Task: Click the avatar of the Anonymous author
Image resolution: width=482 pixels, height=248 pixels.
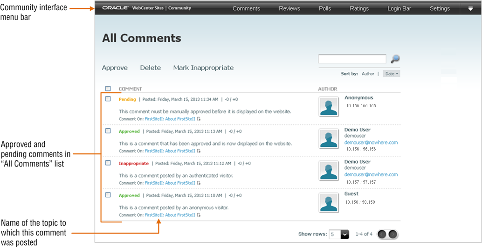Action: point(329,107)
